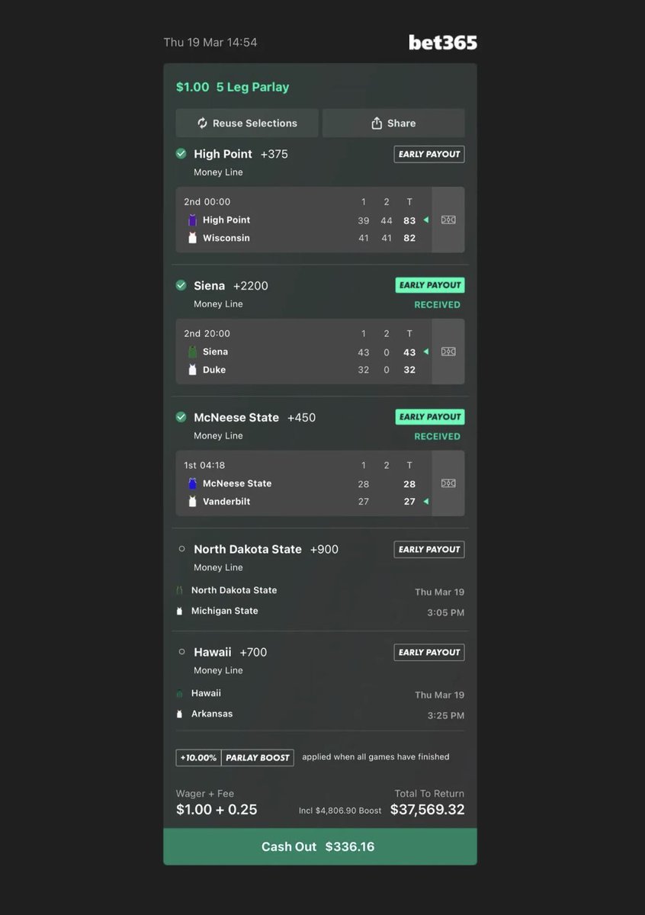Click the 2nd 00:00 game clock
This screenshot has height=915, width=645.
(207, 202)
